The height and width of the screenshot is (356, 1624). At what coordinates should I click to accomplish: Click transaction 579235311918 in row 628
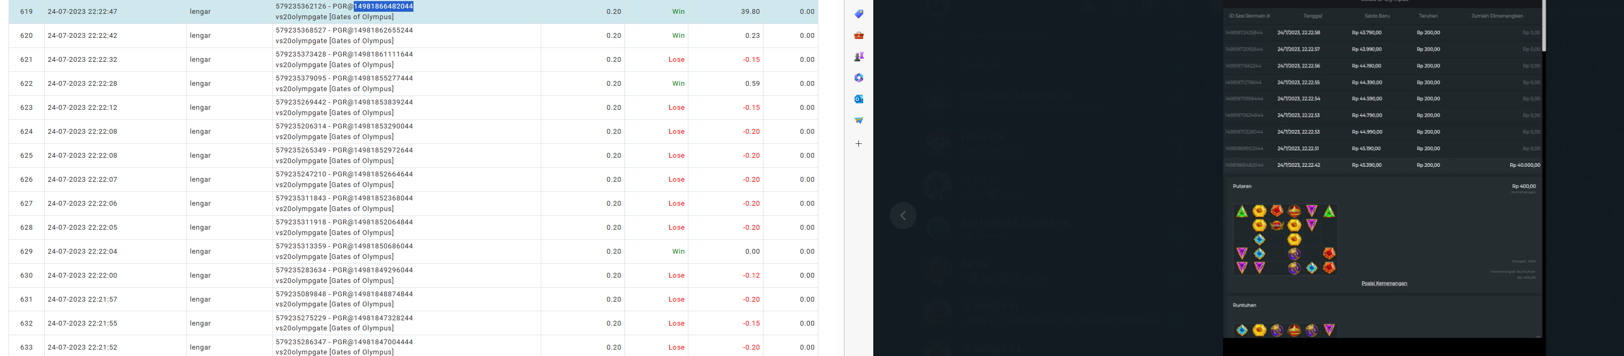point(301,222)
